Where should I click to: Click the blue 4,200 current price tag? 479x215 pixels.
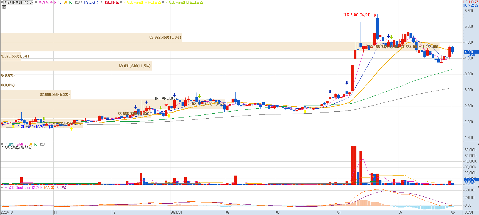point(471,52)
